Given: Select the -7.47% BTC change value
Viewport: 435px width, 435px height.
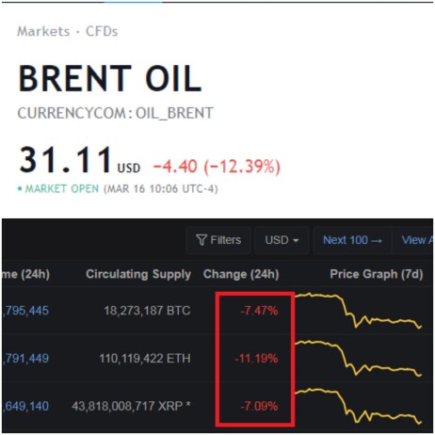Looking at the screenshot, I should tap(259, 311).
